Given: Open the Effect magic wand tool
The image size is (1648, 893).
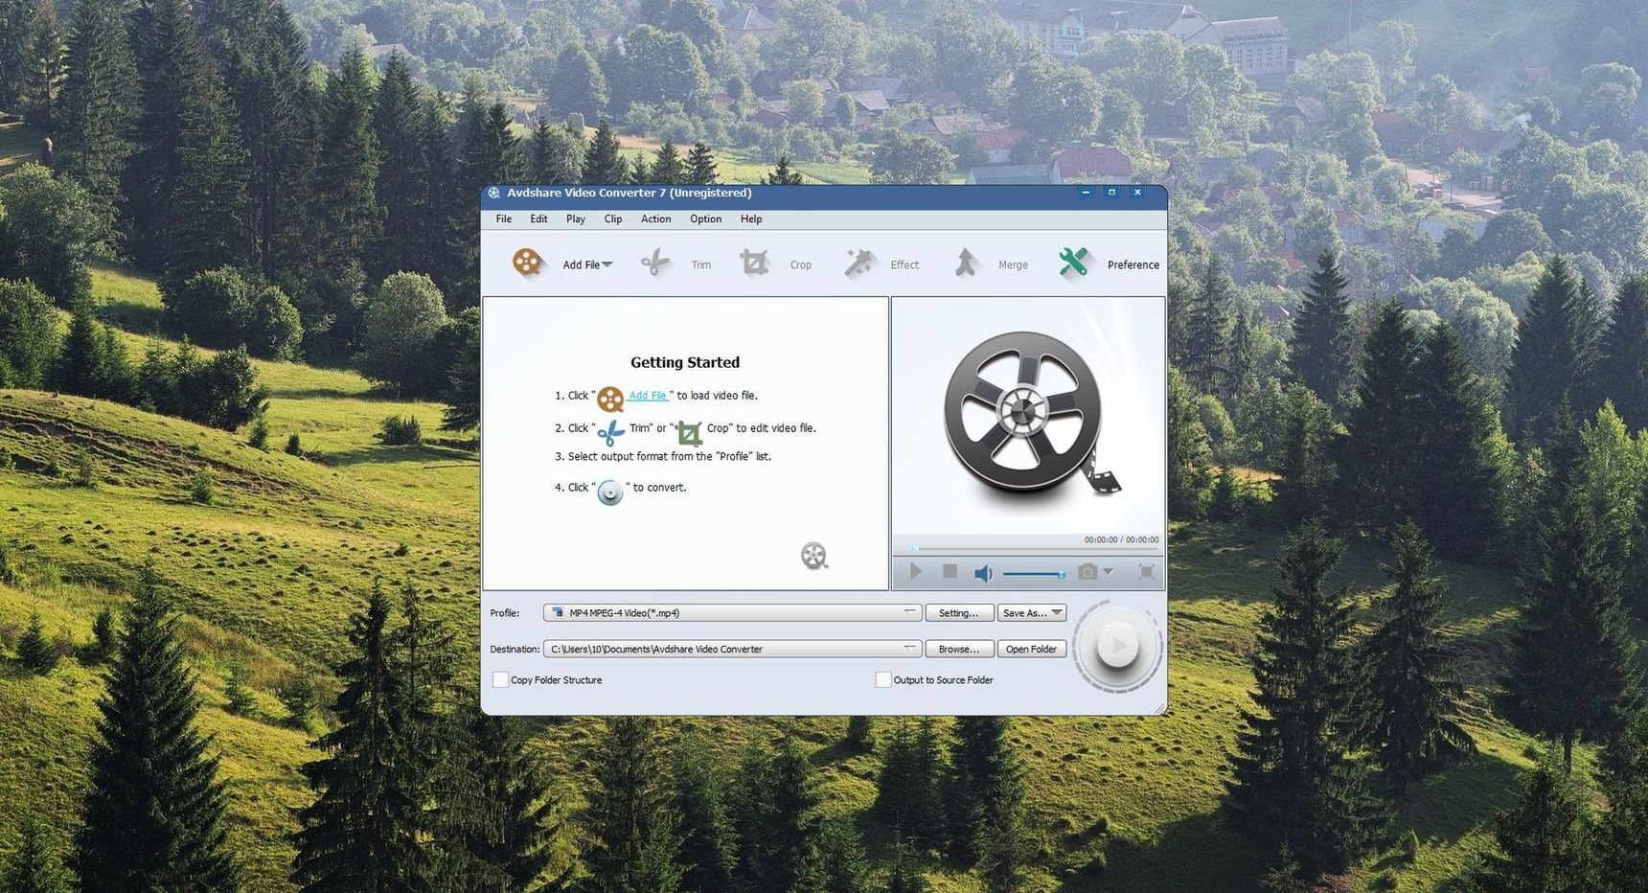Looking at the screenshot, I should tap(859, 263).
